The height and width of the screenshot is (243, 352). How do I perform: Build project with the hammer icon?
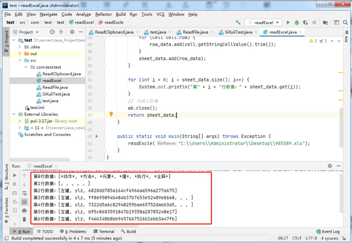point(238,22)
